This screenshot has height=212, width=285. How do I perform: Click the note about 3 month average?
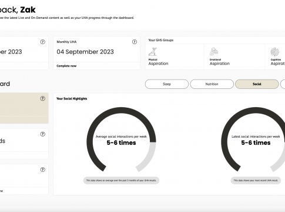pyautogui.click(x=121, y=180)
